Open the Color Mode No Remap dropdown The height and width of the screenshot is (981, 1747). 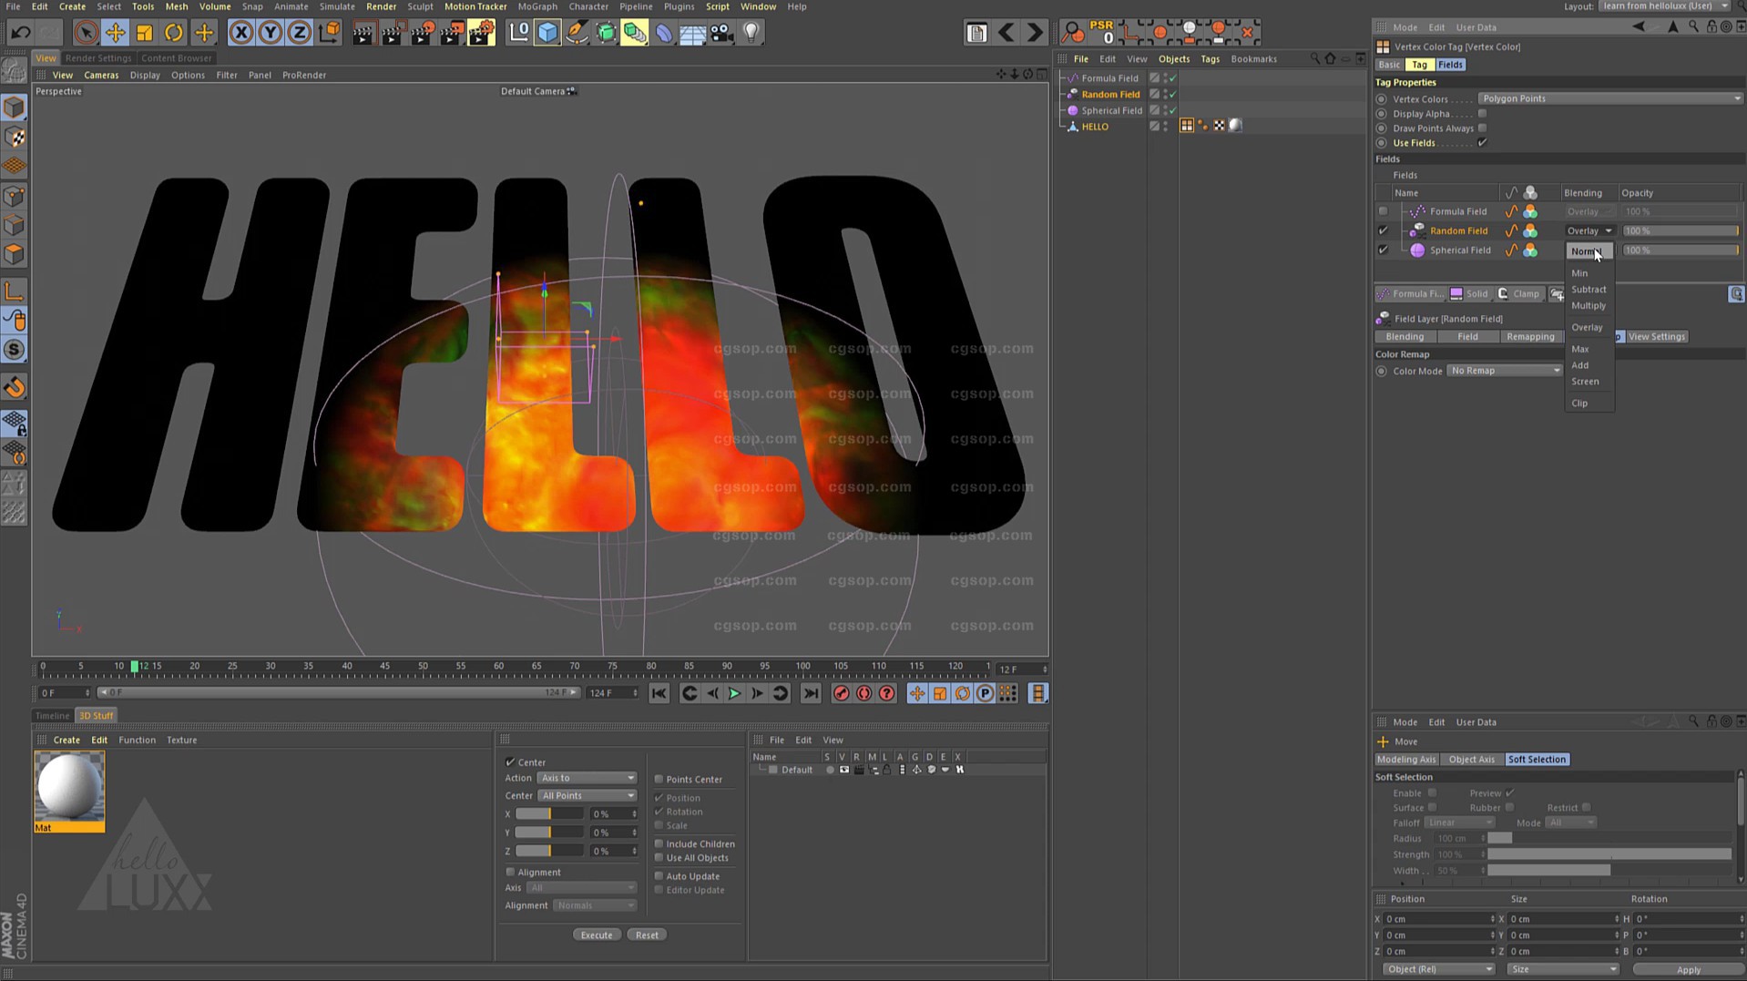1504,371
